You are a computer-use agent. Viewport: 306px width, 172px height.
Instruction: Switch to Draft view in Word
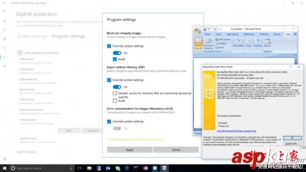click(219, 47)
